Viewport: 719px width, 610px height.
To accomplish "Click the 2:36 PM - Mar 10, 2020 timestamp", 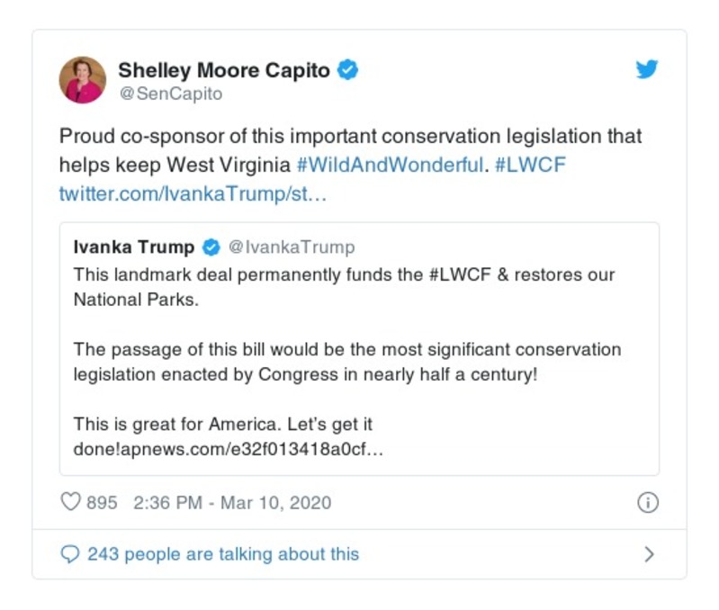I will [232, 502].
